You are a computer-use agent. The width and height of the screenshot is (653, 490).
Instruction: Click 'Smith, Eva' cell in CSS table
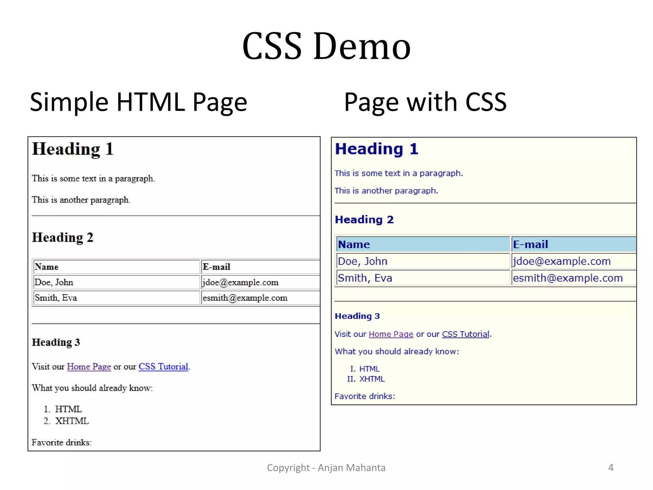click(x=423, y=278)
